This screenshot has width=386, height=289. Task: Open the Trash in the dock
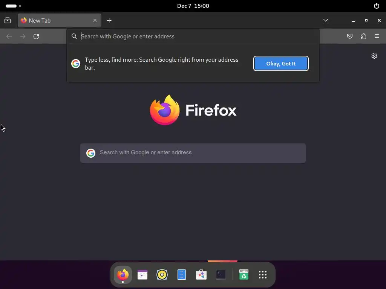click(x=244, y=274)
